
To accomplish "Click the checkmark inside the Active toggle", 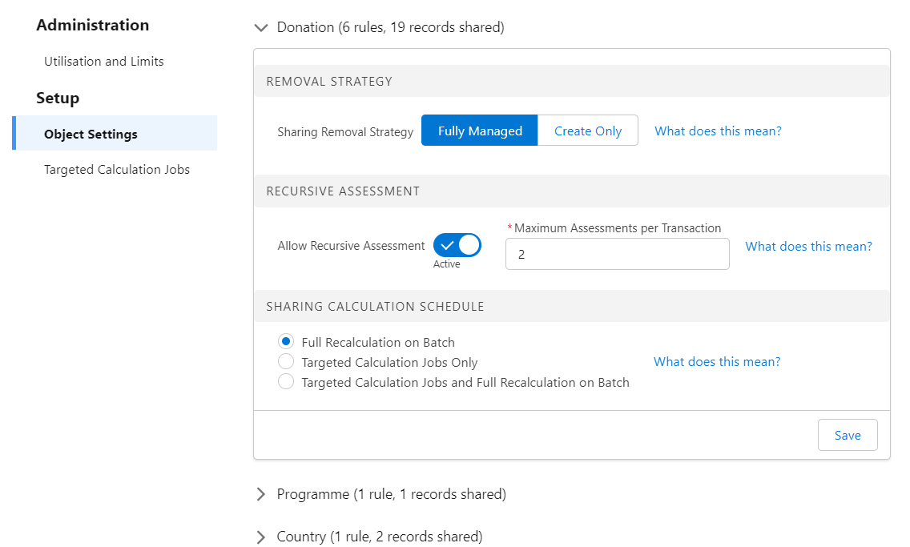I will (x=447, y=245).
